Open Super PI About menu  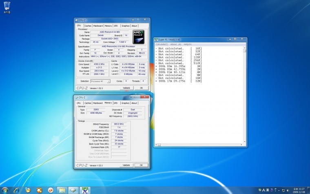175,45
